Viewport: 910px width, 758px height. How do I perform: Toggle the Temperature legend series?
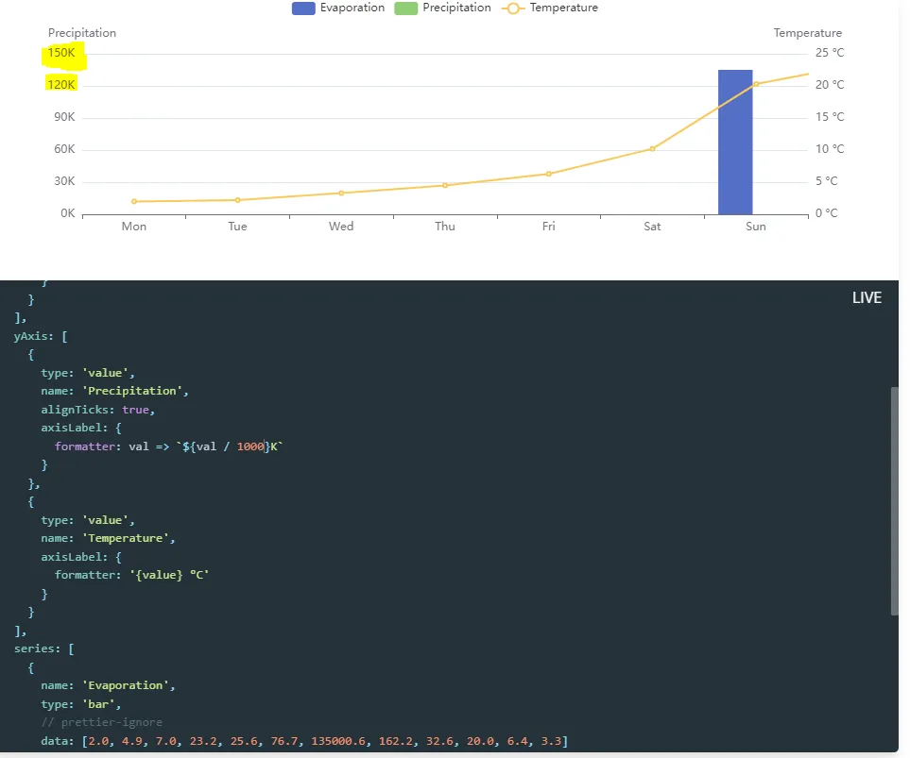550,8
